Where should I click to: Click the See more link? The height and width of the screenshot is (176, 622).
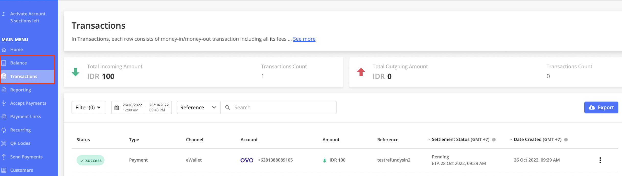point(304,39)
